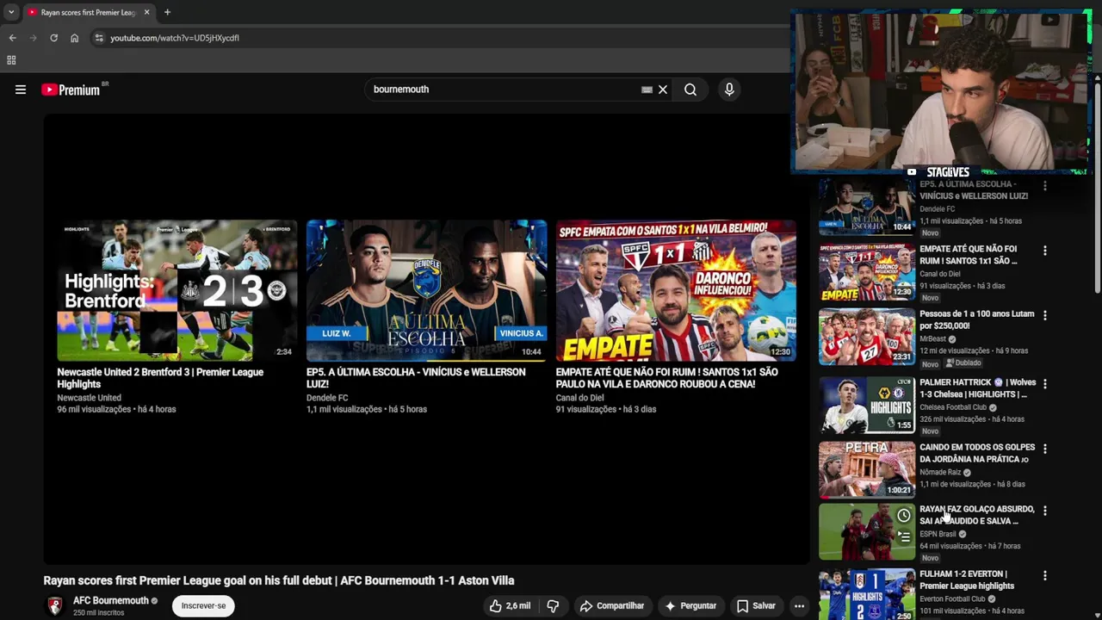Click the CAINDO EM TODOS OS GOLPES title

point(977,453)
